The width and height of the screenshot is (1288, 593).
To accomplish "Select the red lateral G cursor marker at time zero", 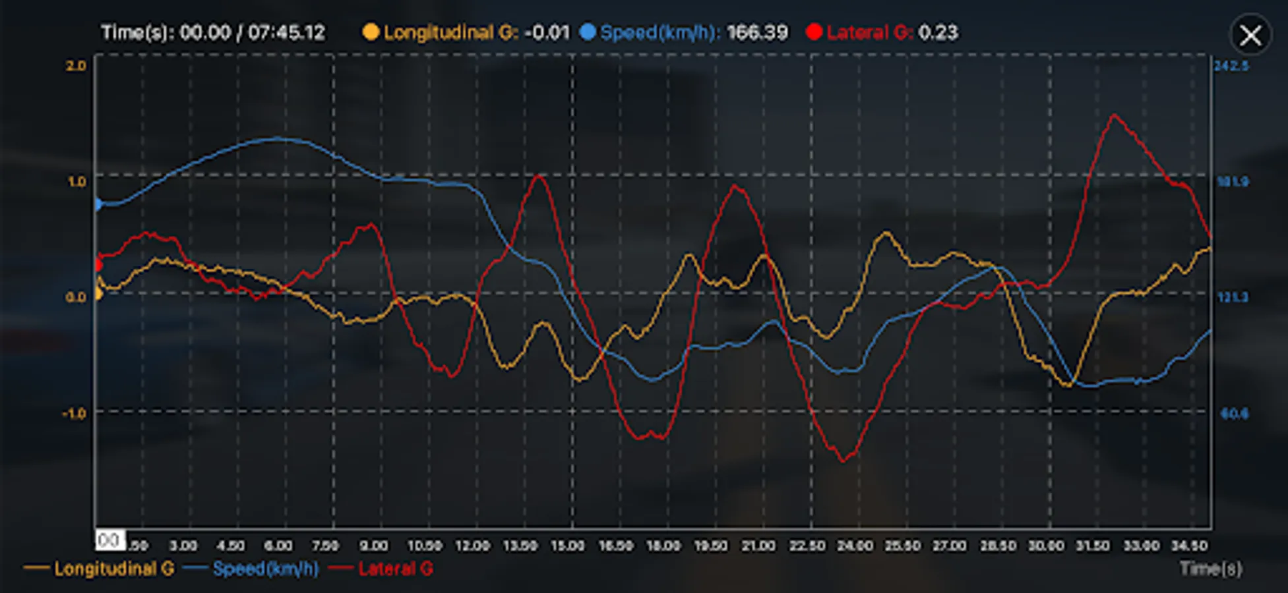I will point(97,265).
